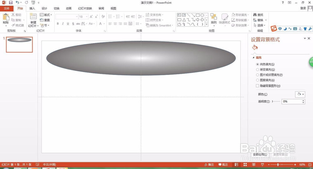Open the font name dropdown
313x169 pixels.
point(77,17)
